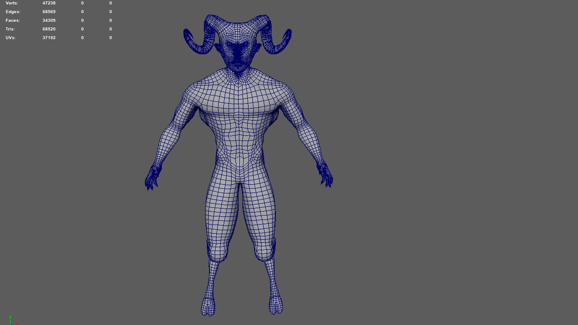
Task: Select the Faces label in the poly count
Action: pos(13,20)
